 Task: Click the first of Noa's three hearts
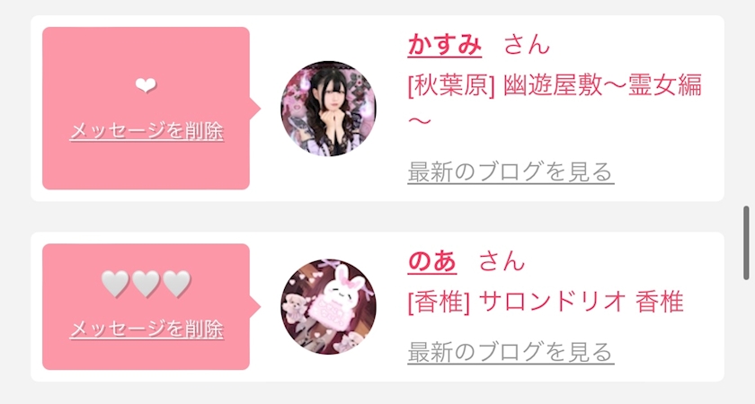pyautogui.click(x=115, y=284)
